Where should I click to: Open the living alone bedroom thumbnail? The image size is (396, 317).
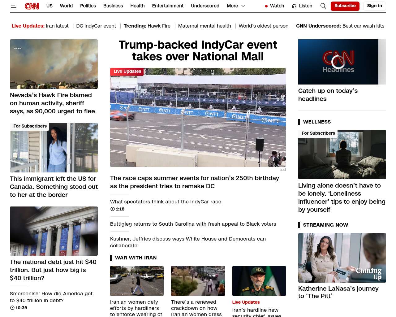342,154
